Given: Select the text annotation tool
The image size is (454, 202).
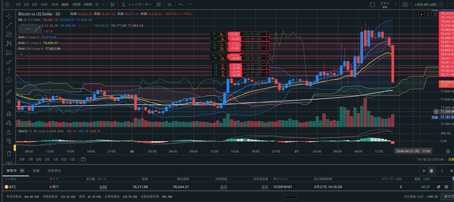Looking at the screenshot, I should [9, 71].
